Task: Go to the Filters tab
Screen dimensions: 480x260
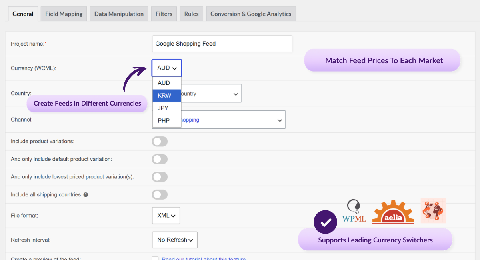Action: pos(164,14)
